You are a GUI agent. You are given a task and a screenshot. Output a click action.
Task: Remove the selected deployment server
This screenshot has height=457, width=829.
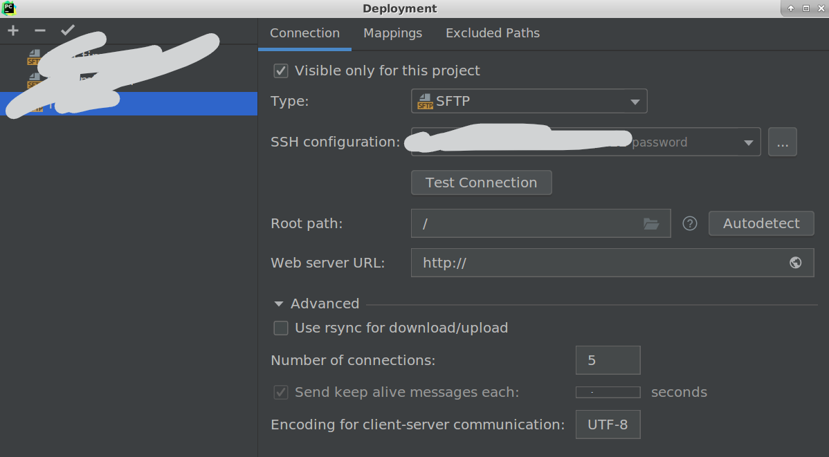pos(40,30)
